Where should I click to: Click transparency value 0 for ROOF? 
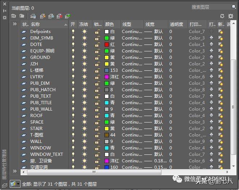point(171,116)
